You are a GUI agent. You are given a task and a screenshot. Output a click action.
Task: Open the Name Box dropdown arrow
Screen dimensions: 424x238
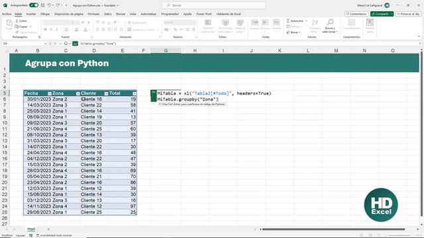click(x=45, y=44)
